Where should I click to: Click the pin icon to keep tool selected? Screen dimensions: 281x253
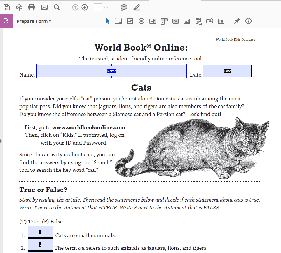pos(237,21)
